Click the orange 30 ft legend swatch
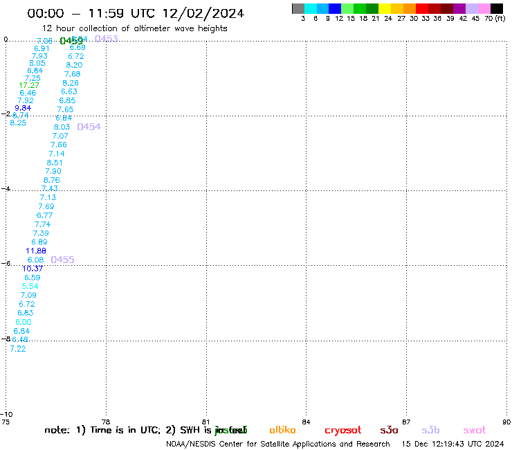This screenshot has width=512, height=450. [x=410, y=8]
